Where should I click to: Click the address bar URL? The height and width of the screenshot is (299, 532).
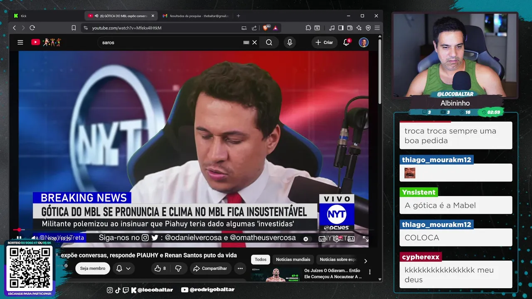[127, 28]
